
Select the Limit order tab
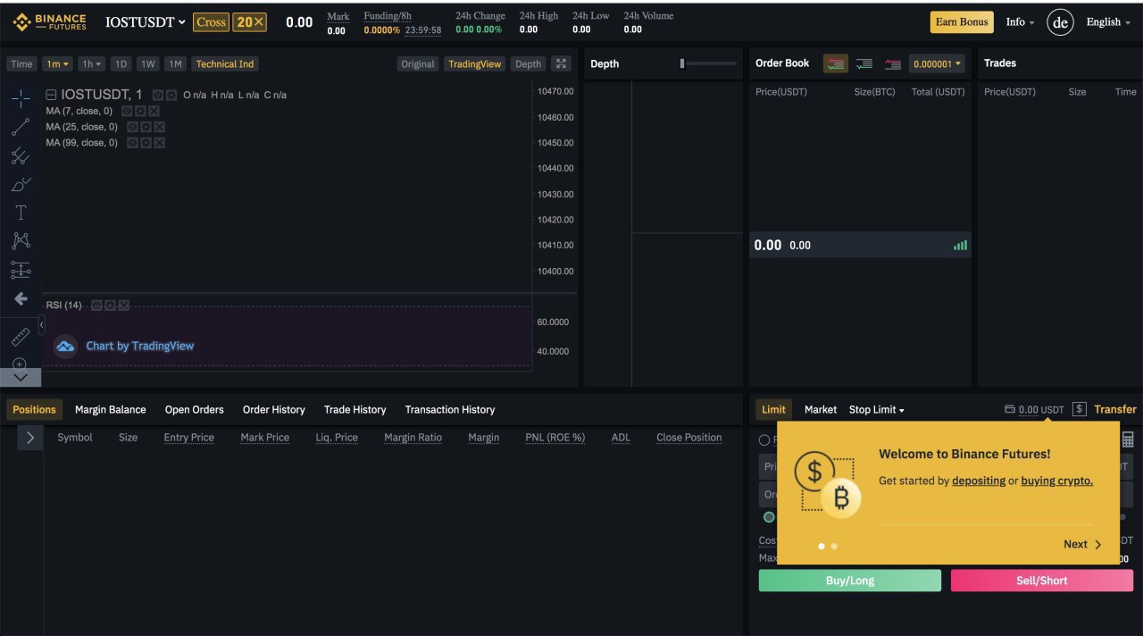(773, 409)
